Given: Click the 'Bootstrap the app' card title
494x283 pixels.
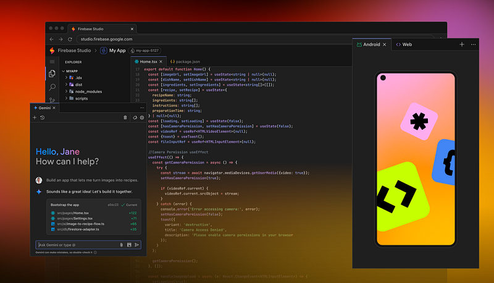Looking at the screenshot, I should coord(65,205).
